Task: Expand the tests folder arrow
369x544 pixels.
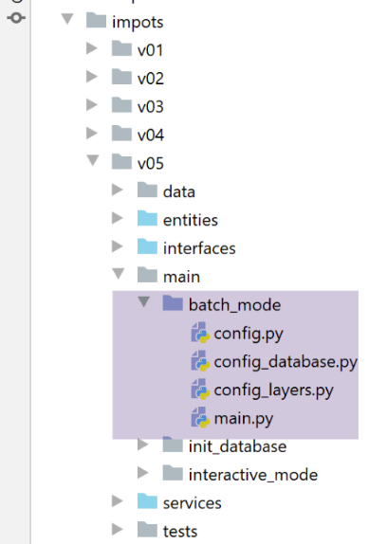Action: tap(118, 530)
